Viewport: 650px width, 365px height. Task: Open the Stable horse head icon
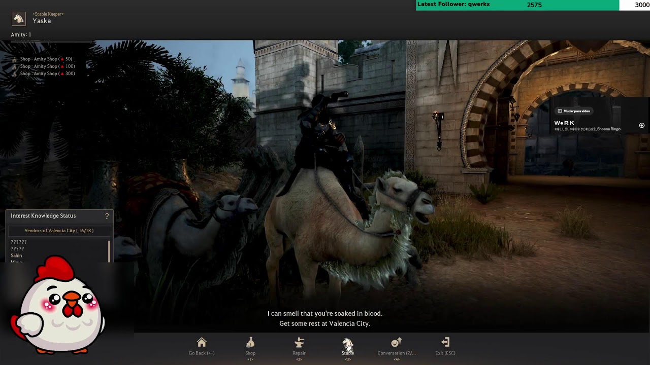[x=347, y=343]
